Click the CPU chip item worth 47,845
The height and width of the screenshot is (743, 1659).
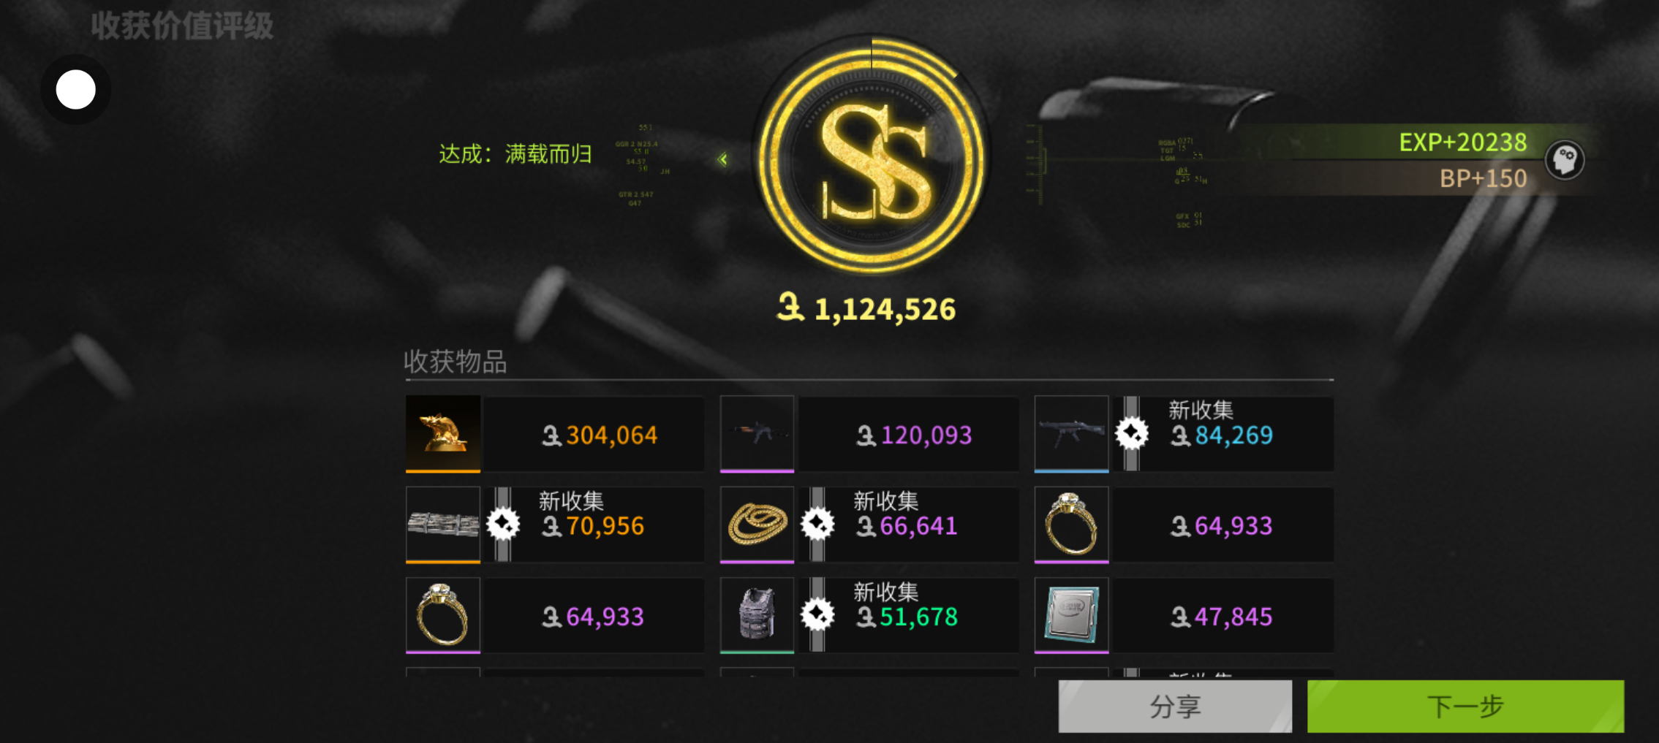1071,615
